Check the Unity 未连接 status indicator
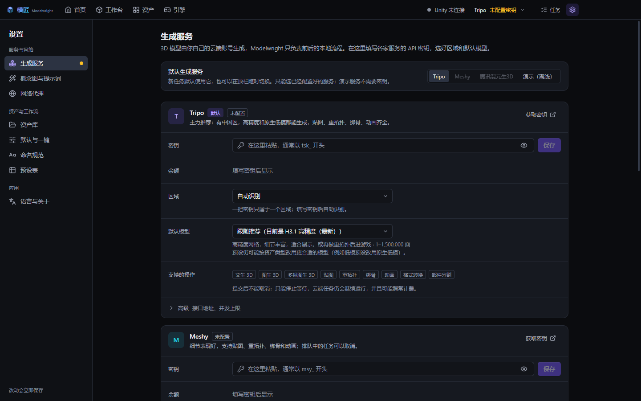Image resolution: width=641 pixels, height=401 pixels. click(x=446, y=10)
